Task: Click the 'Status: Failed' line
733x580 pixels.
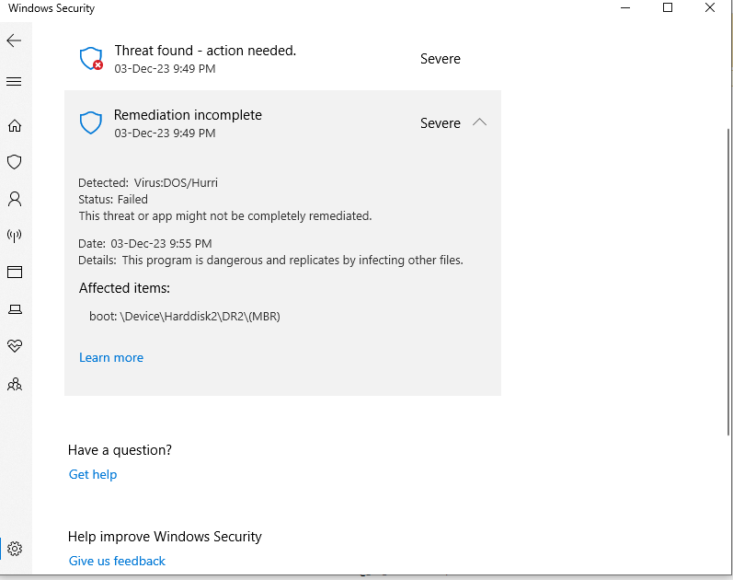Action: pos(113,200)
